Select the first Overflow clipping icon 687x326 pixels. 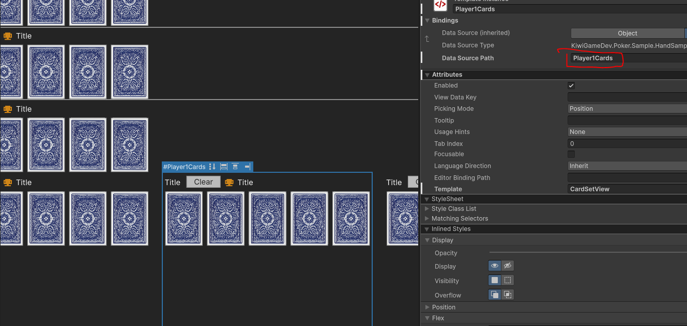tap(494, 294)
